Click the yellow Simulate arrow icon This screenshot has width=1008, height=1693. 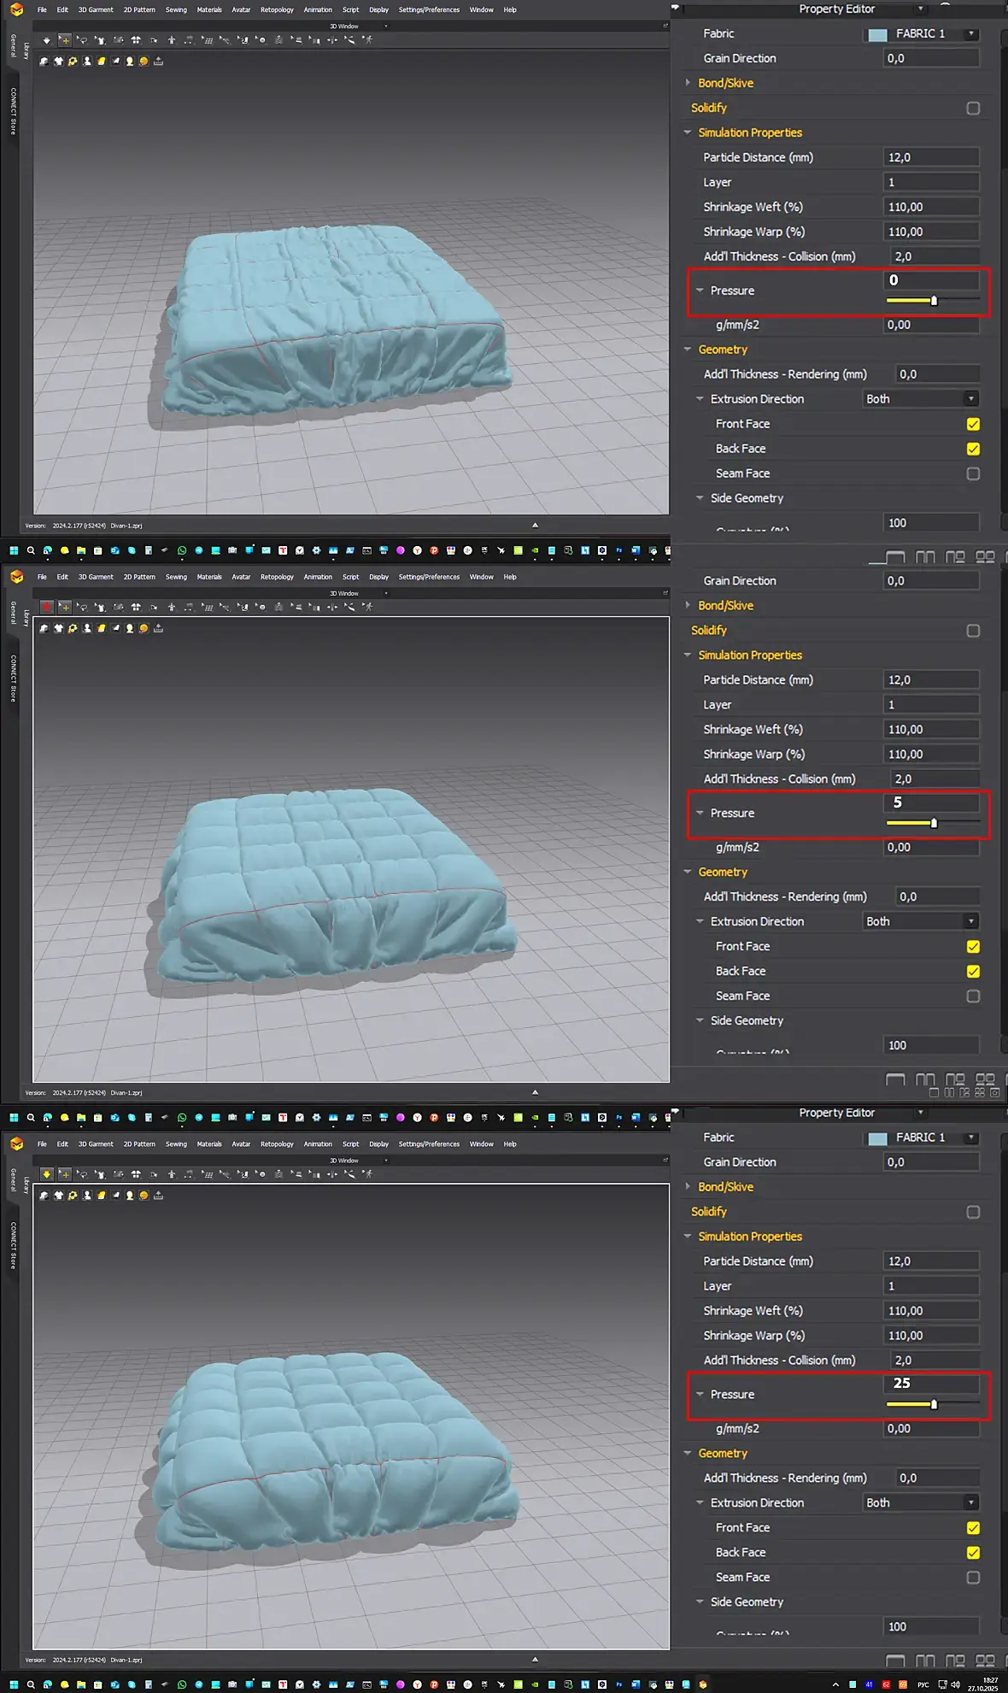[x=47, y=1174]
